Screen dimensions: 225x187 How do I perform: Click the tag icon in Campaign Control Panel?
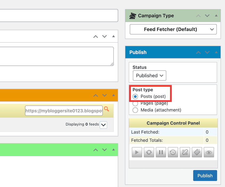pyautogui.click(x=197, y=152)
